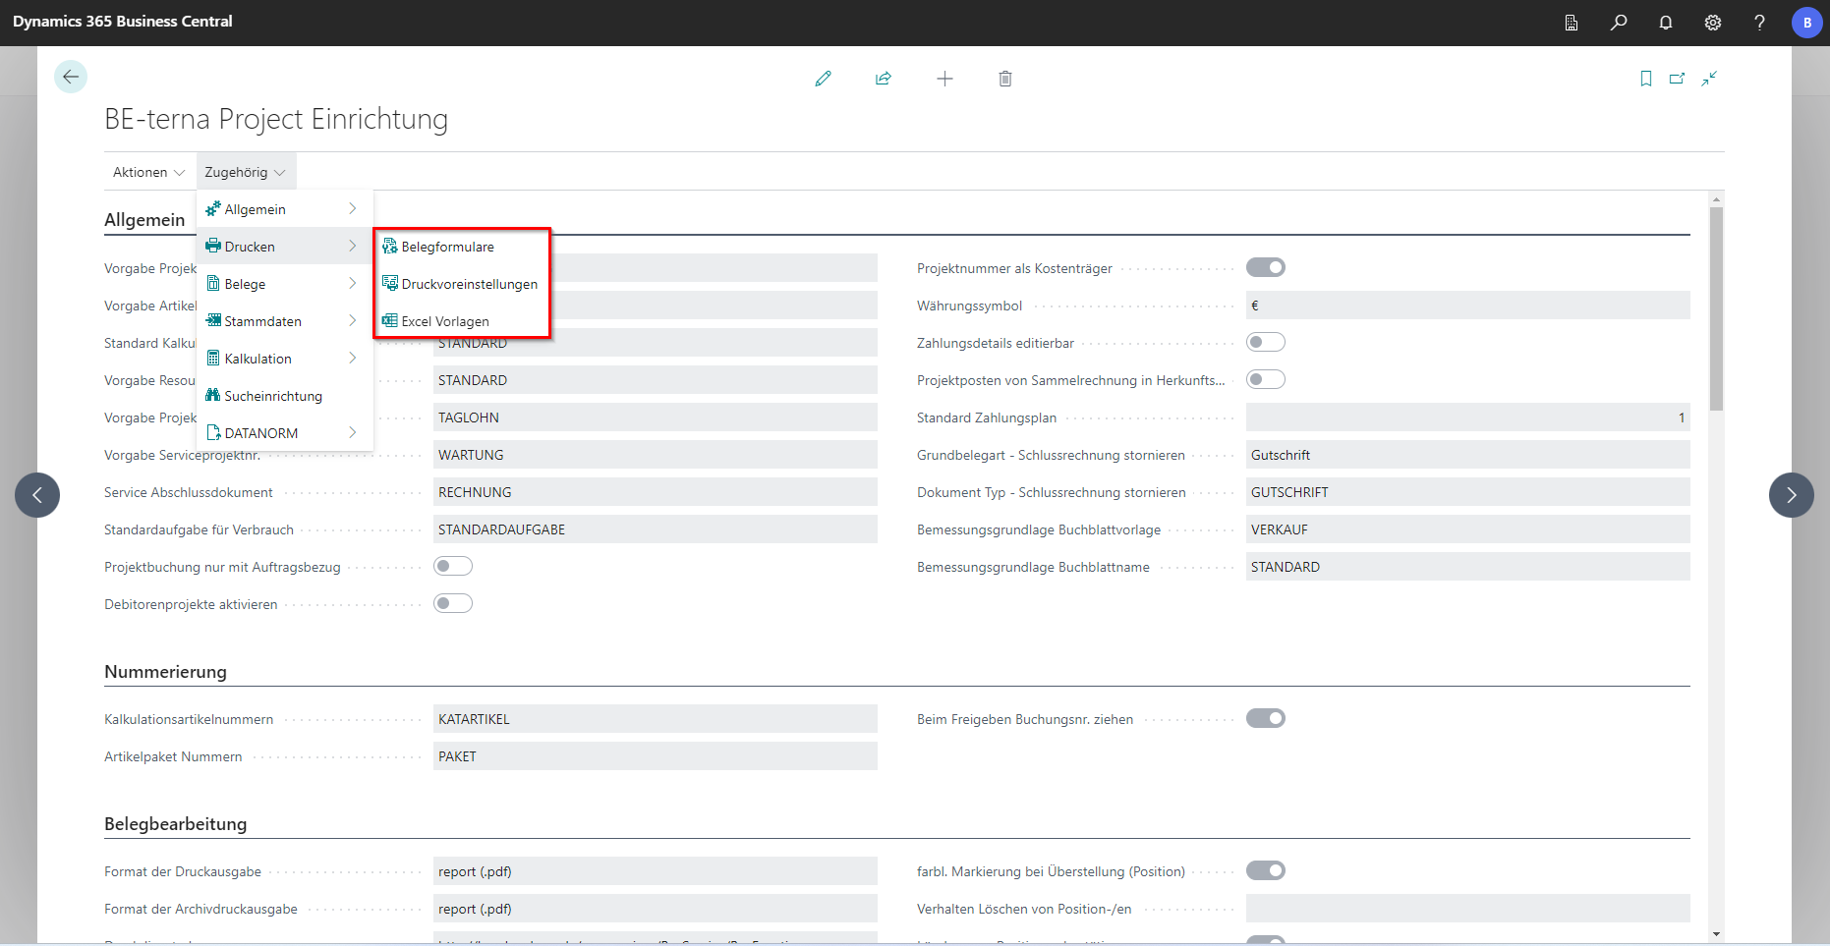
Task: Click the share icon in toolbar
Action: [884, 79]
